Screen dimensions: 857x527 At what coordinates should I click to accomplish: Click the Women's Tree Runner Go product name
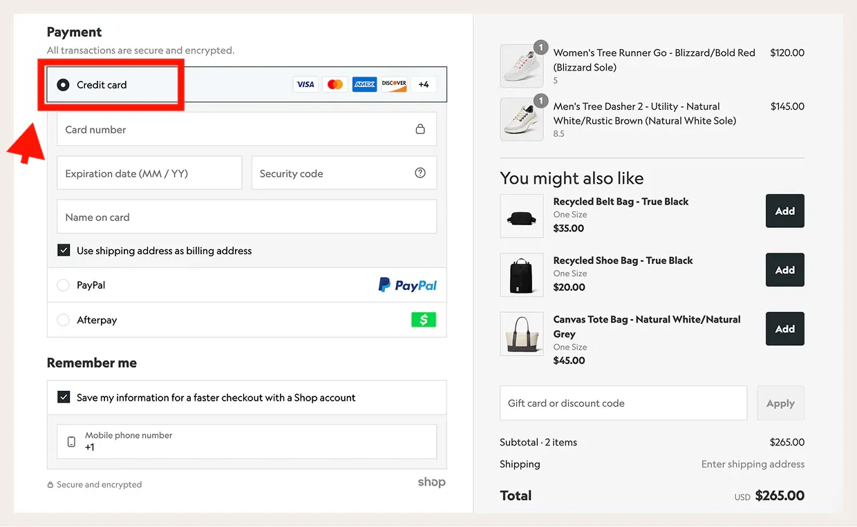[x=654, y=60]
